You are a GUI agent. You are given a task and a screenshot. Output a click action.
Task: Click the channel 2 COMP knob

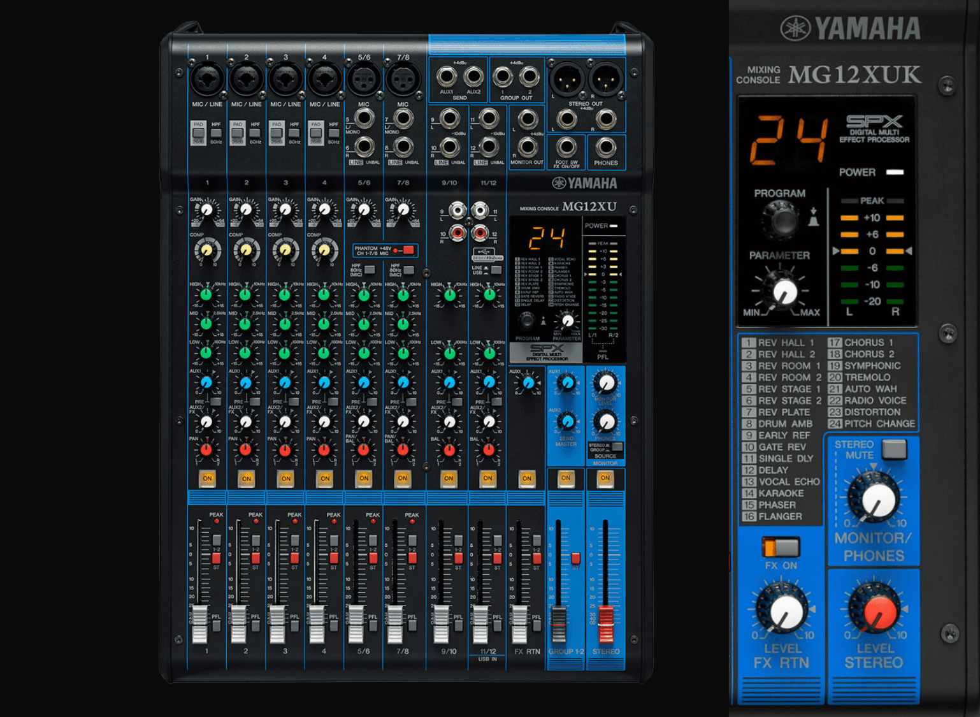tap(246, 250)
